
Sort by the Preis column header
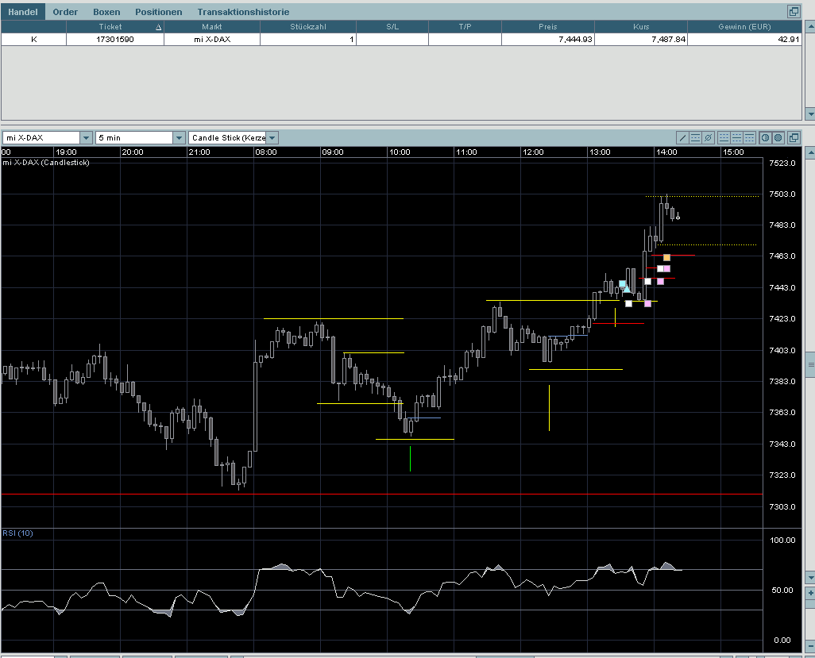(548, 26)
